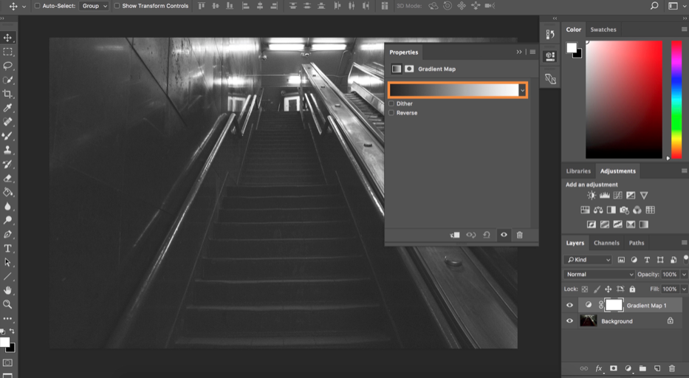Select the Zoom tool

coord(7,304)
